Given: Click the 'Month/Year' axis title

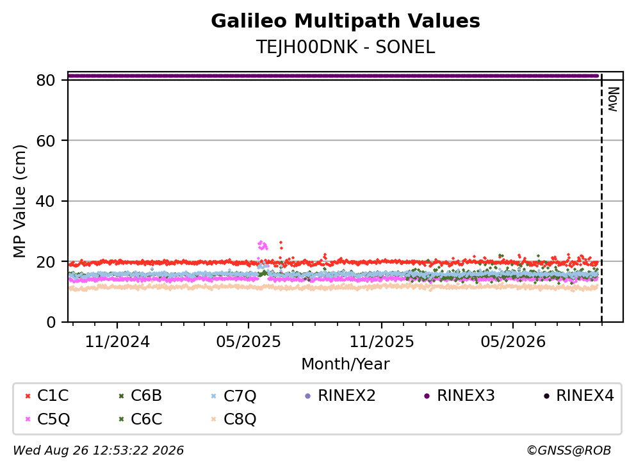Looking at the screenshot, I should click(345, 364).
